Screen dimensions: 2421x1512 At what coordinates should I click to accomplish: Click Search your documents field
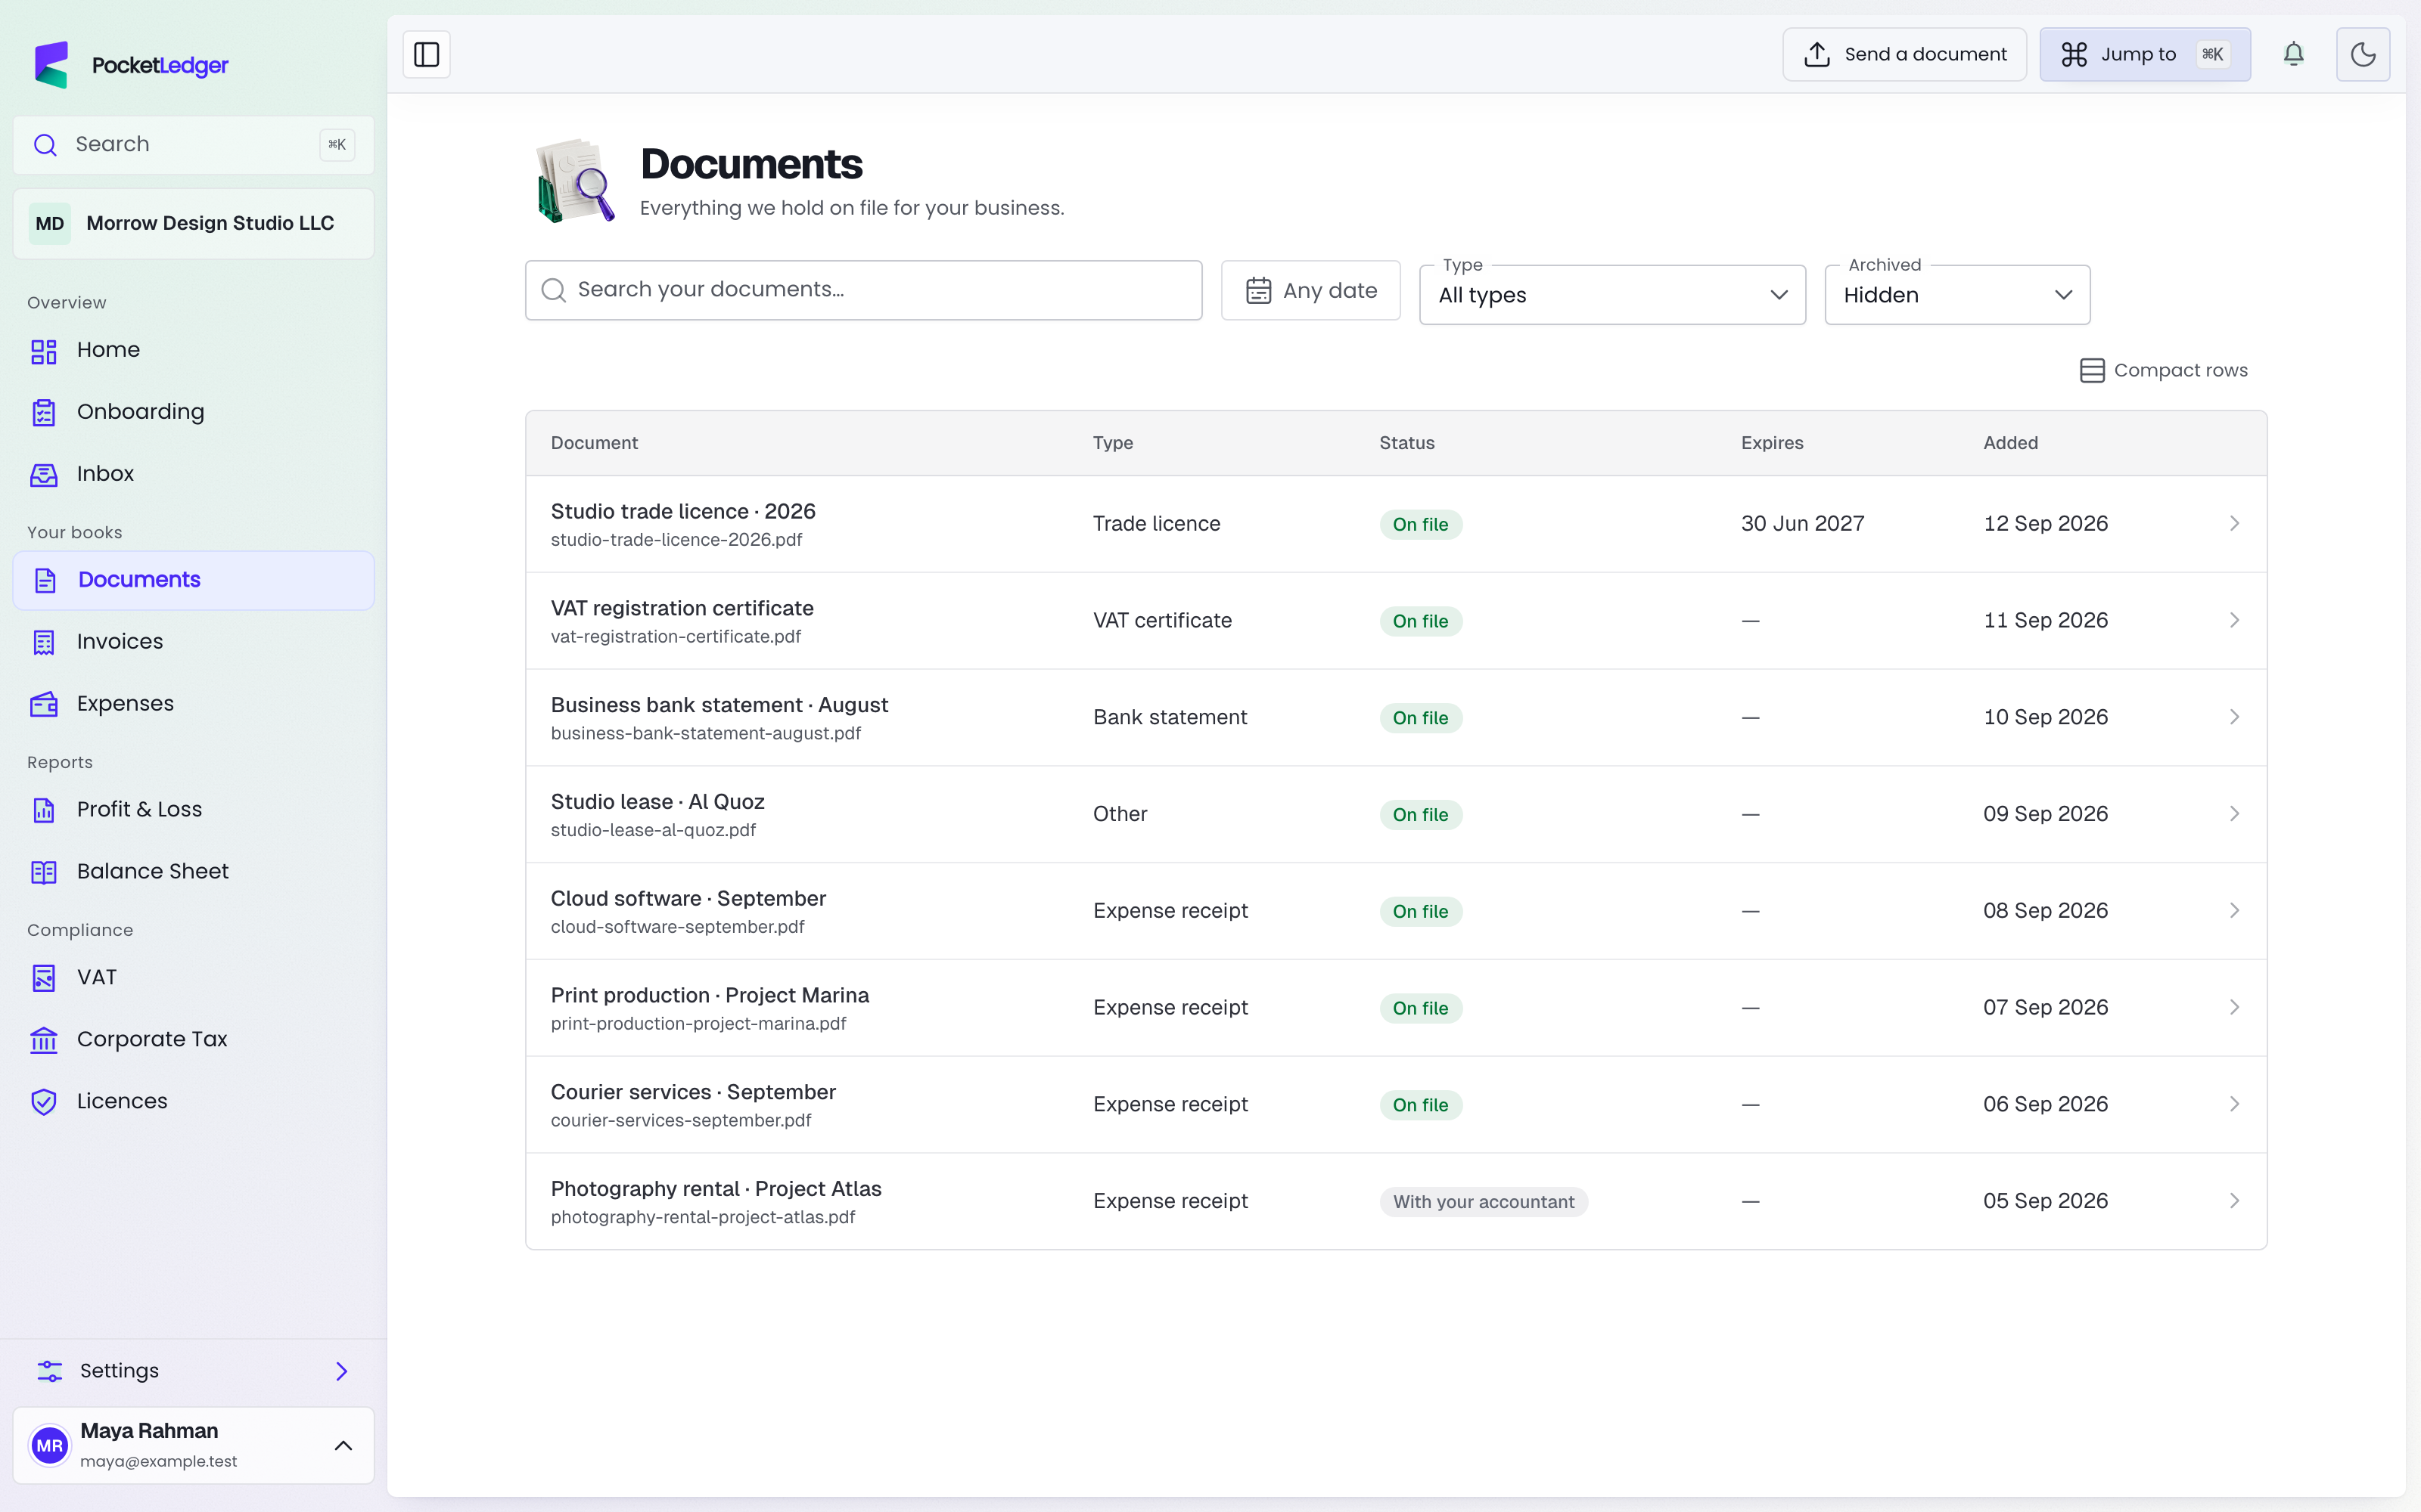pyautogui.click(x=863, y=290)
